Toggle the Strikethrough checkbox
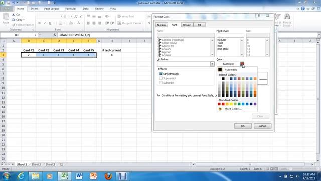The image size is (321, 181). (x=160, y=74)
